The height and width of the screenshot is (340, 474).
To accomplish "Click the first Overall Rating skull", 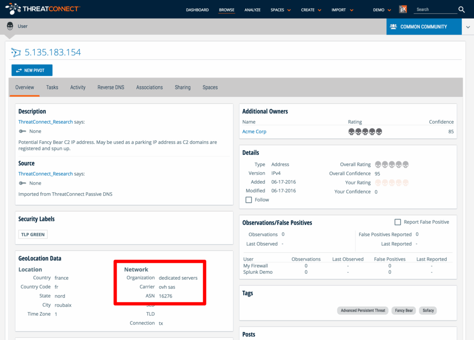I will point(378,164).
